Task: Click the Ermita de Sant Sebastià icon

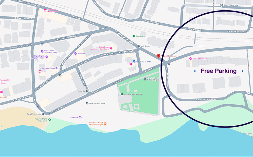Action: pos(122,94)
